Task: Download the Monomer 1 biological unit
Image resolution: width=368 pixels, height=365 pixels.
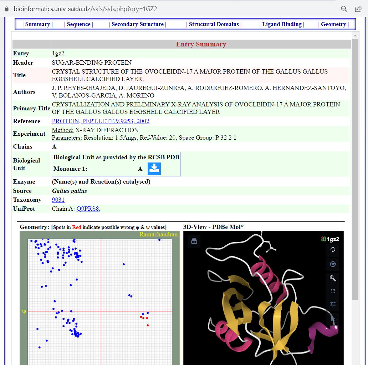Action: coord(154,169)
